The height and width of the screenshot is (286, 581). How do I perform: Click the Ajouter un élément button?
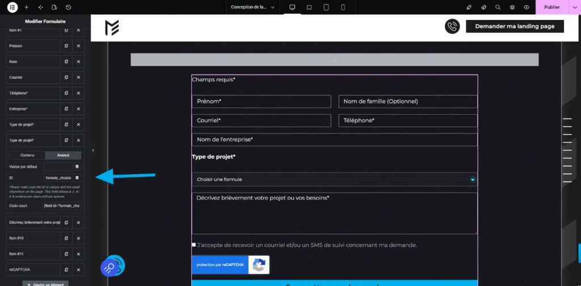pos(45,283)
